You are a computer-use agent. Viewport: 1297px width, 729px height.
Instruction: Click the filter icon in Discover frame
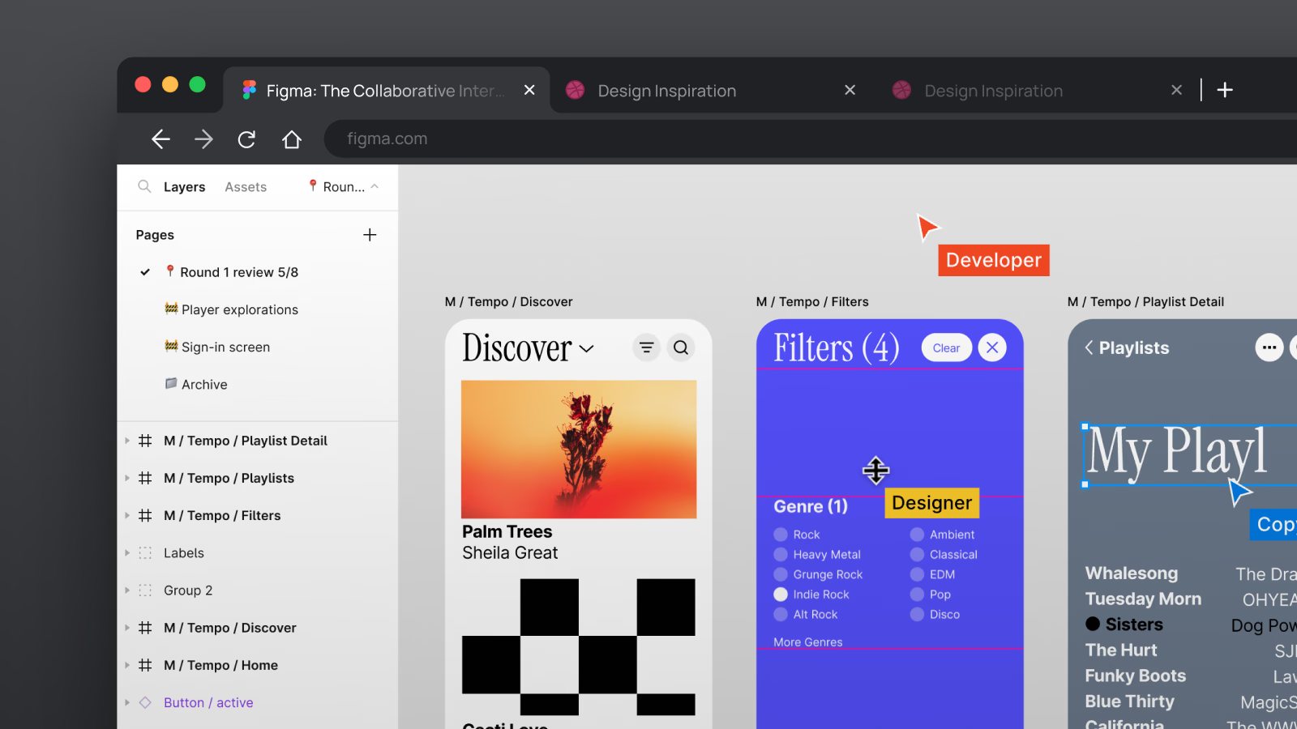(x=646, y=347)
